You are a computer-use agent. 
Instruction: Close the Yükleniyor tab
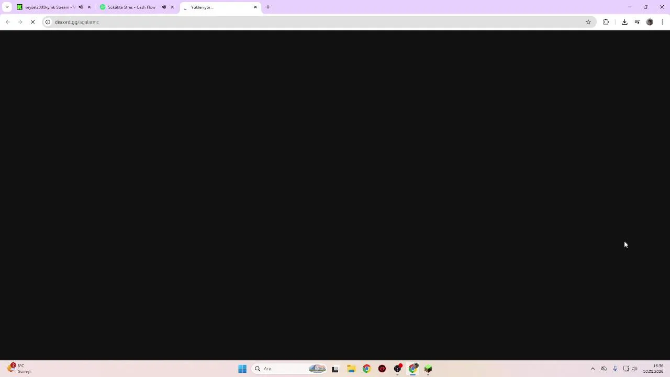(255, 7)
